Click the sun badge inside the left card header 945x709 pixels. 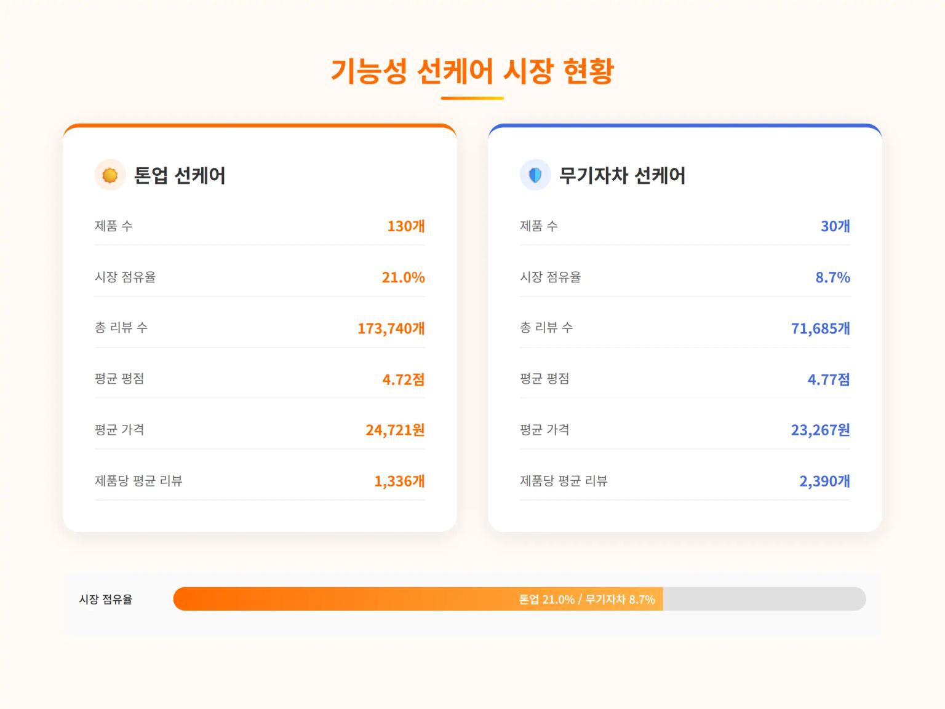110,175
